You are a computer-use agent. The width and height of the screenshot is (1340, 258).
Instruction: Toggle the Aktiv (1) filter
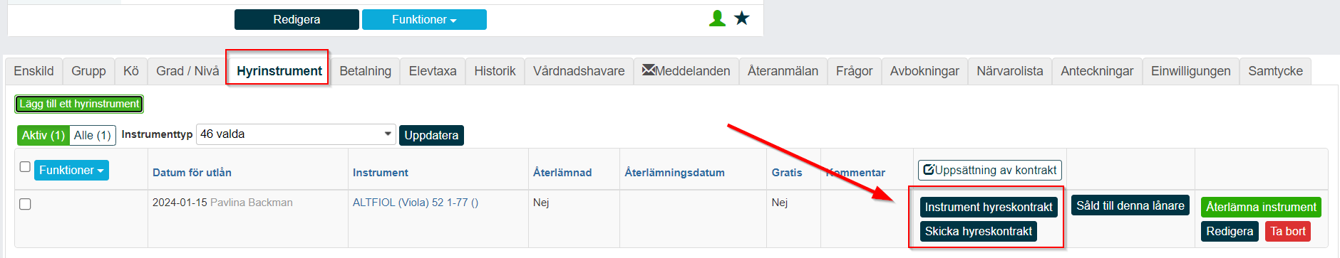pyautogui.click(x=43, y=135)
